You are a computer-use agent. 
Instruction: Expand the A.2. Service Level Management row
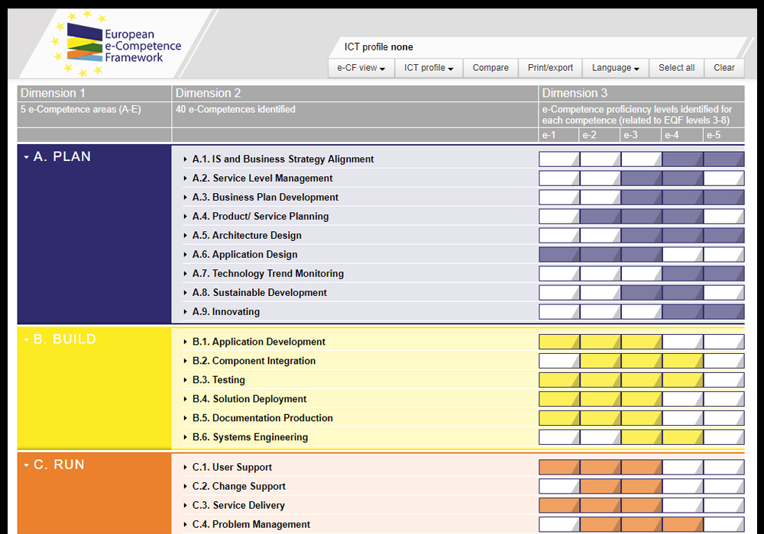click(185, 179)
